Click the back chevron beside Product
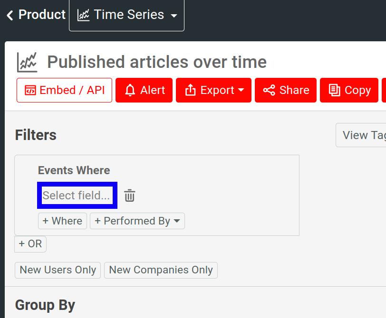The height and width of the screenshot is (318, 386). click(9, 15)
